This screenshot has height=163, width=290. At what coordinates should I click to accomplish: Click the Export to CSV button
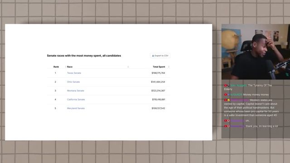[160, 56]
